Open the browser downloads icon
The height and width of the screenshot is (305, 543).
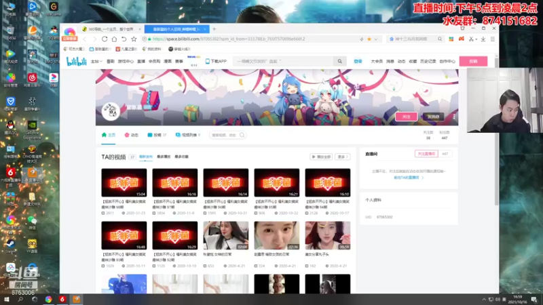[483, 39]
